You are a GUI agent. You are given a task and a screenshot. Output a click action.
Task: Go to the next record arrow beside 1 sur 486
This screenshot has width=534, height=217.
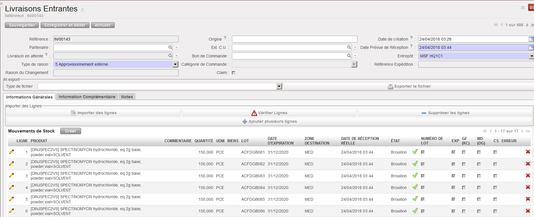527,25
